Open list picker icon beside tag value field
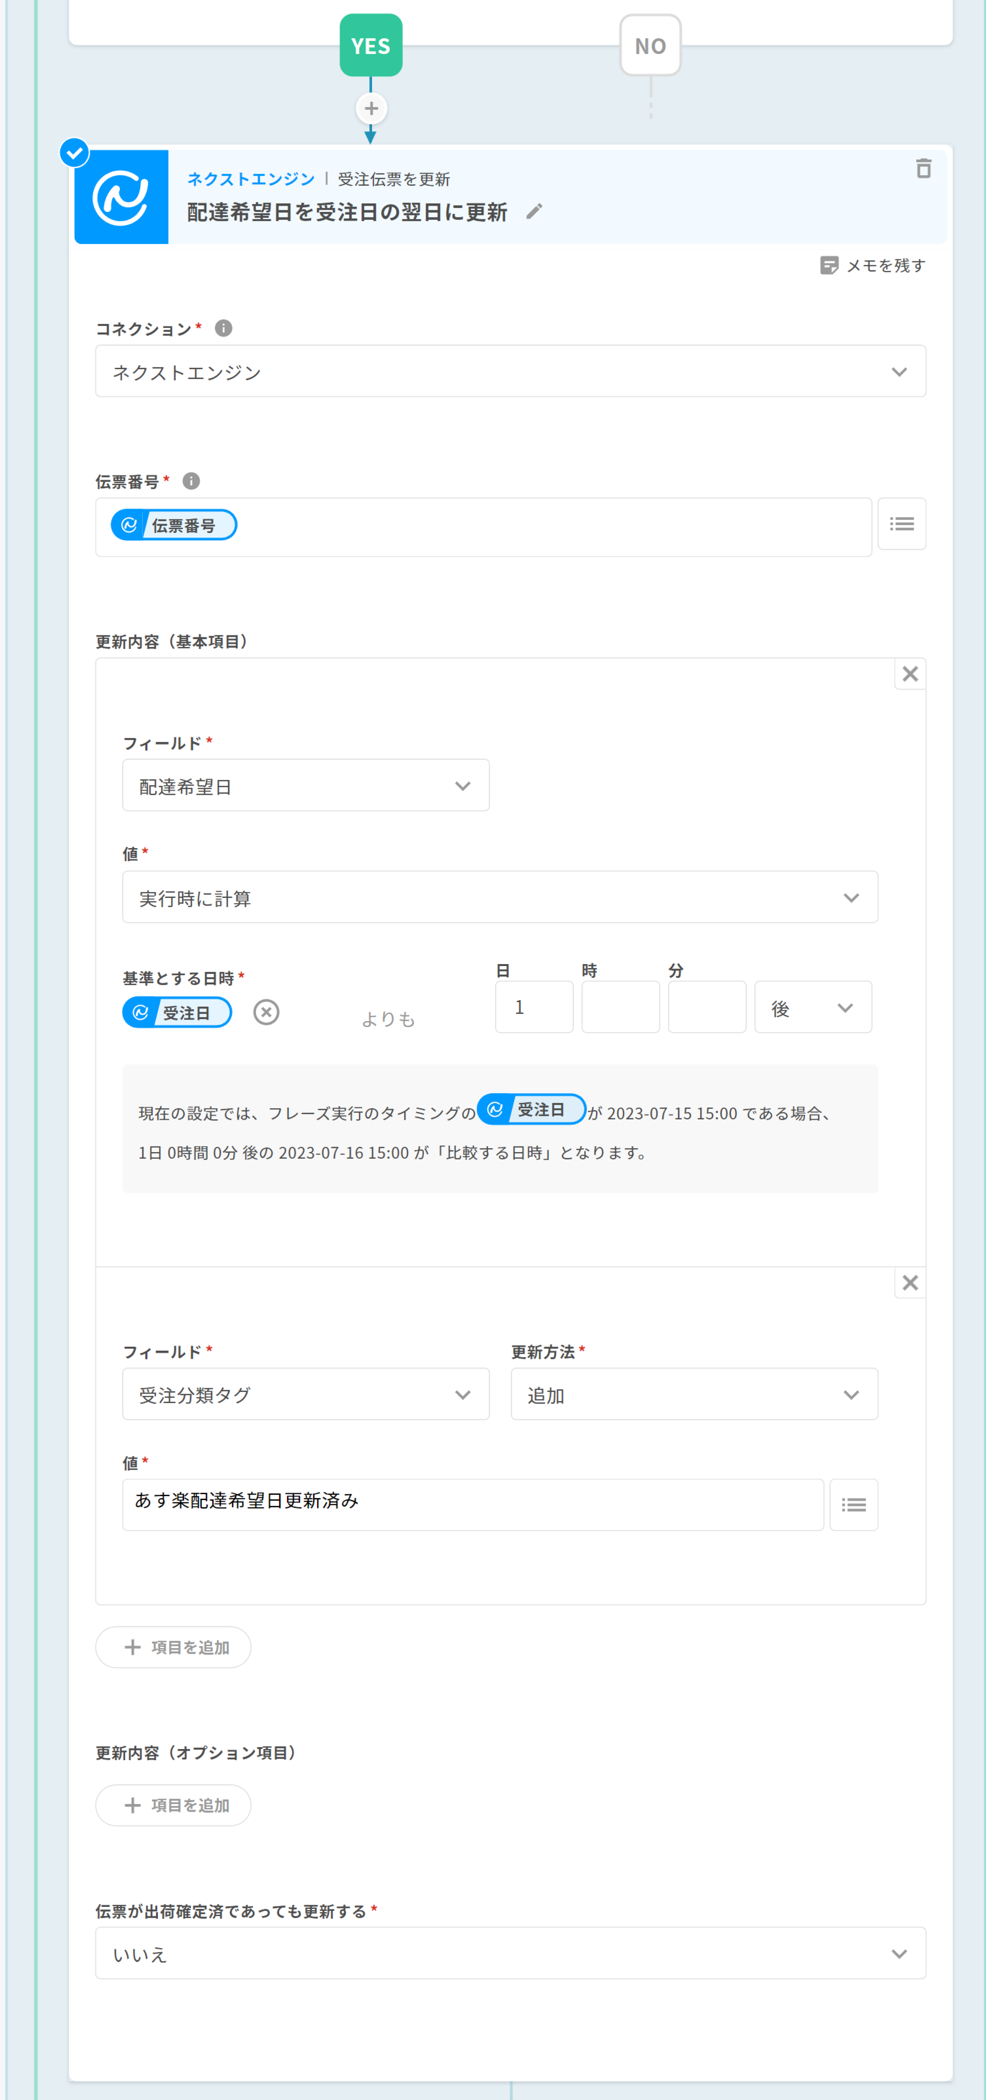986x2100 pixels. point(853,1505)
